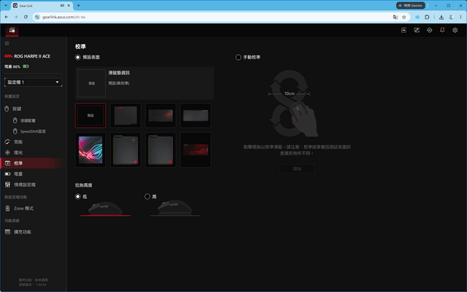Click the Gemini button in title bar
The height and width of the screenshot is (292, 467).
coord(410,5)
